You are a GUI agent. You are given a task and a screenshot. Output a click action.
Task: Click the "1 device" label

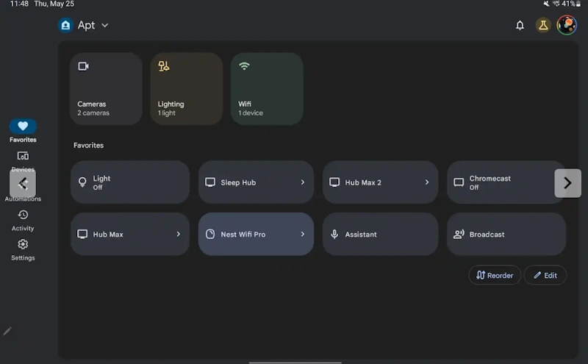pyautogui.click(x=251, y=113)
